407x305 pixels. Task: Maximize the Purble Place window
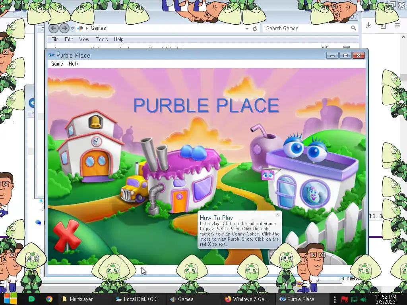pos(345,56)
